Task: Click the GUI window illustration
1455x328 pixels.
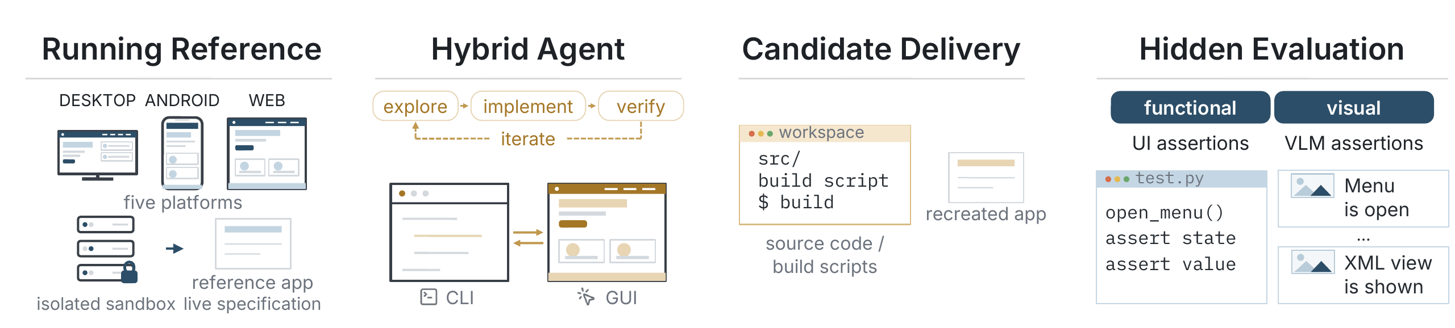Action: coord(606,232)
